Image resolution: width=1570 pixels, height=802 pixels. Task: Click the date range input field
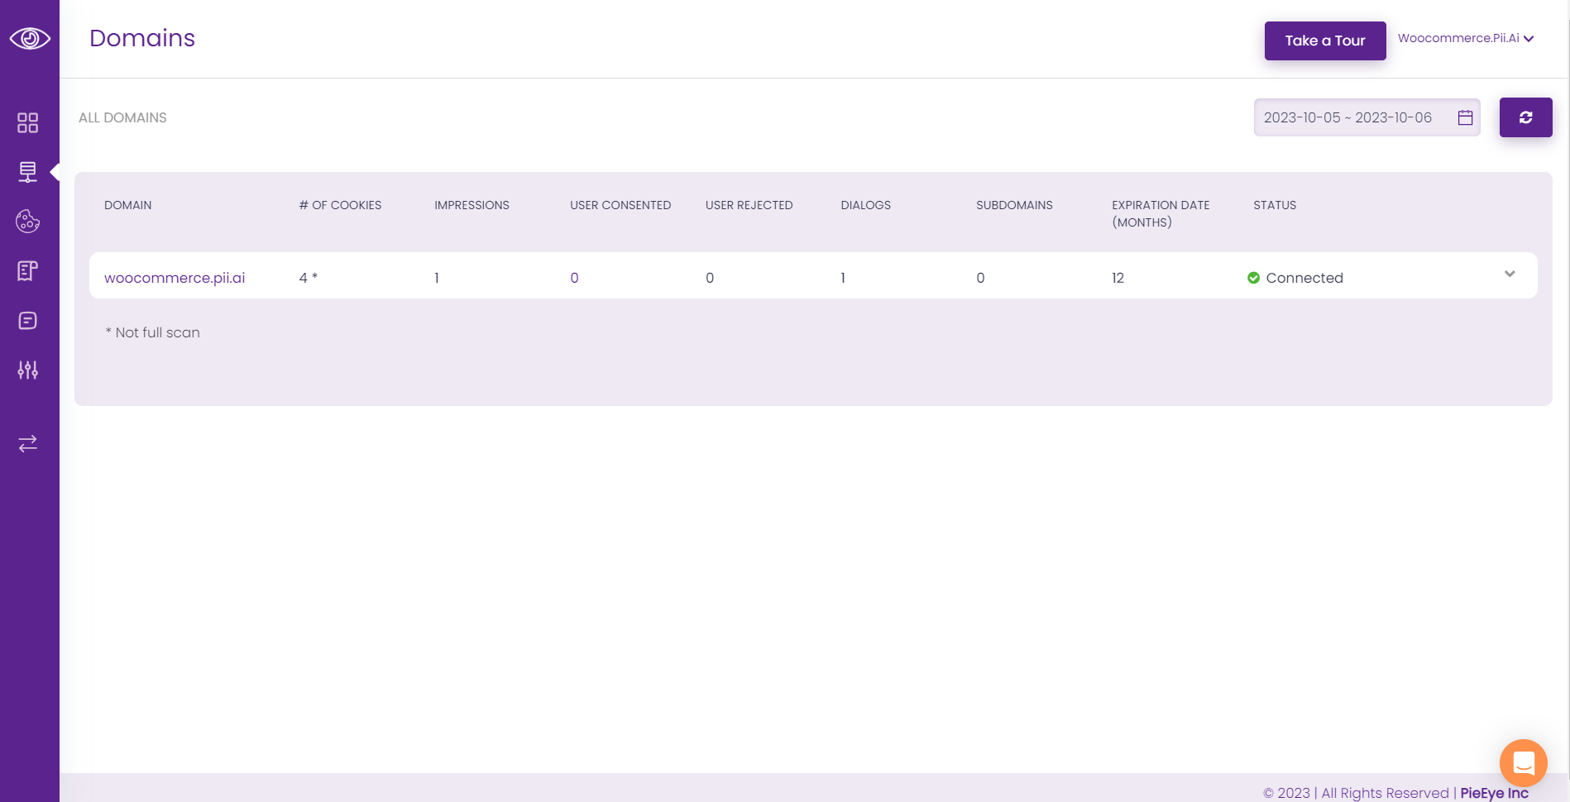[1367, 117]
